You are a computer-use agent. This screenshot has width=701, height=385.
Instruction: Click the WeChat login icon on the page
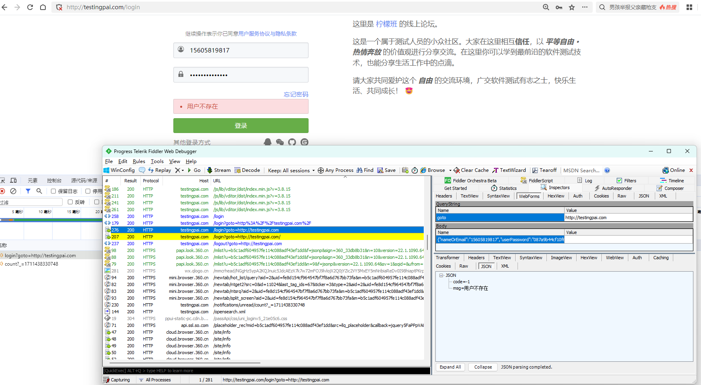[280, 142]
